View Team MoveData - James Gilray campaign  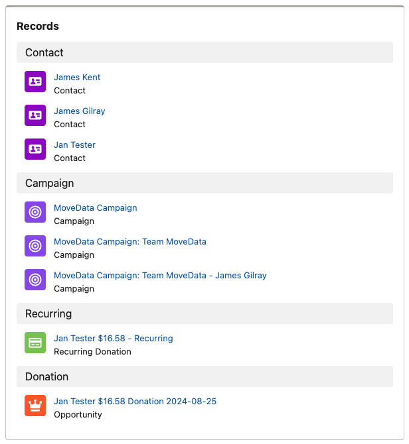(160, 275)
